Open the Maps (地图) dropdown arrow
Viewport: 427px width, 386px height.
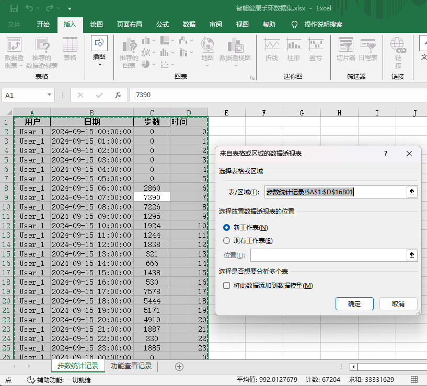pyautogui.click(x=207, y=65)
